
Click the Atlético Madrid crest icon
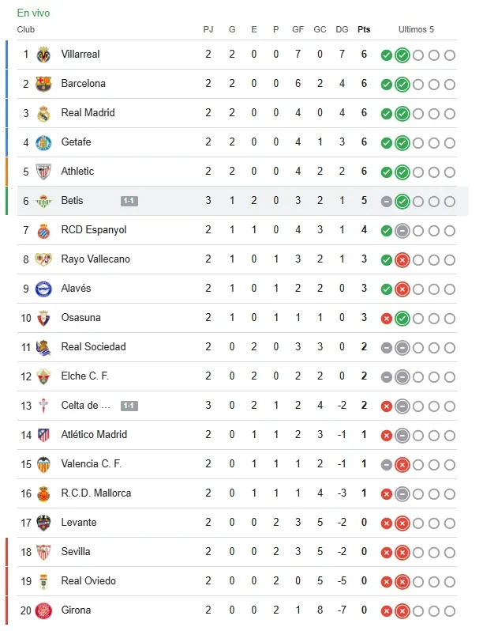tap(43, 435)
